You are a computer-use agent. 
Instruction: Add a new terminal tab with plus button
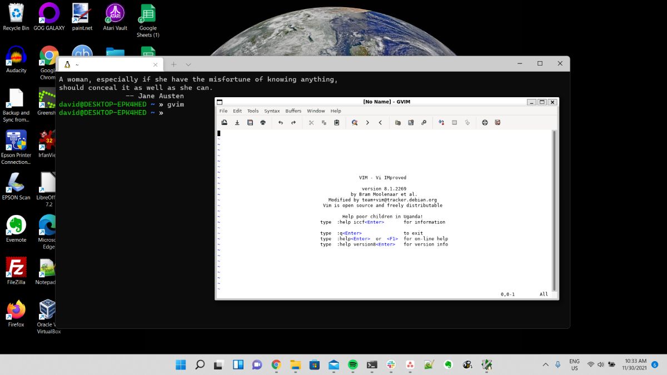click(173, 64)
